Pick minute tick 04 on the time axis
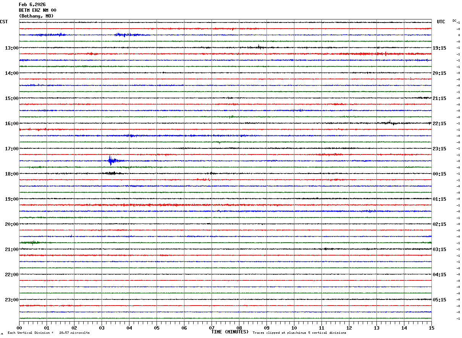Image resolution: width=462 pixels, height=338 pixels. [129, 327]
